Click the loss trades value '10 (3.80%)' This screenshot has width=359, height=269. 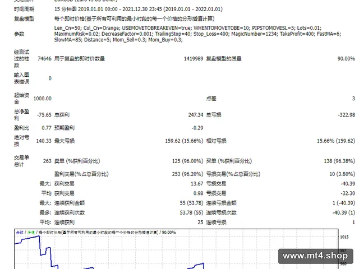click(342, 174)
